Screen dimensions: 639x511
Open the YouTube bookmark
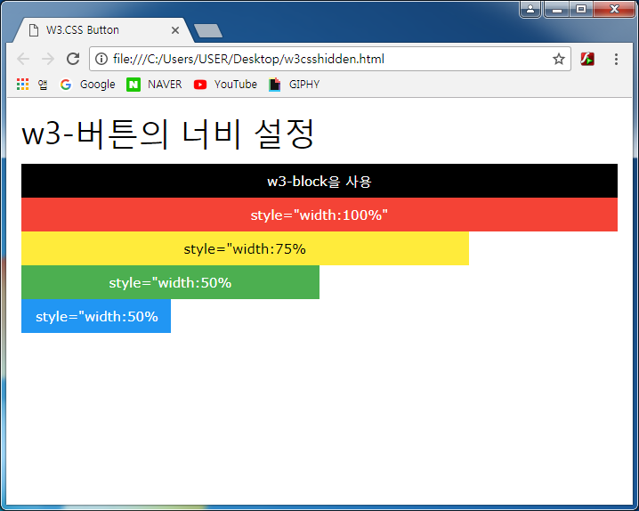tap(225, 85)
